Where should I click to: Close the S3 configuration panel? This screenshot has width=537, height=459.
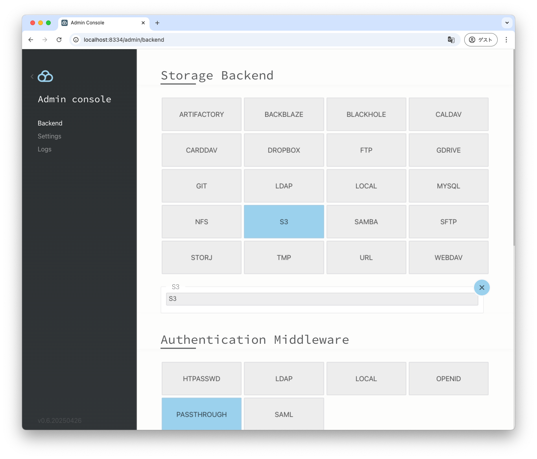tap(482, 287)
